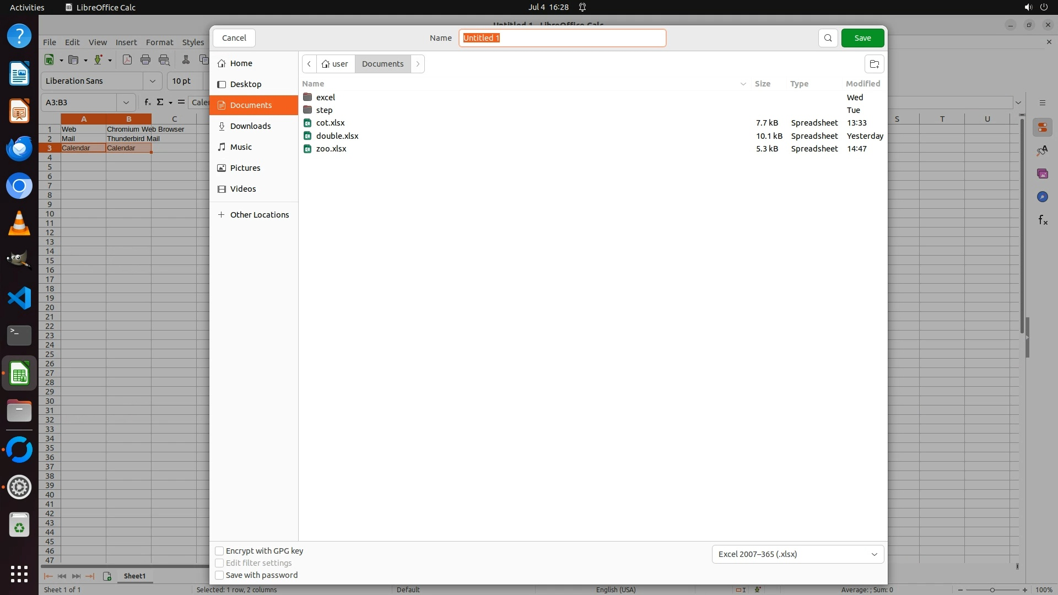Click the Cancel button
Screen dimensions: 1058x595
234,38
